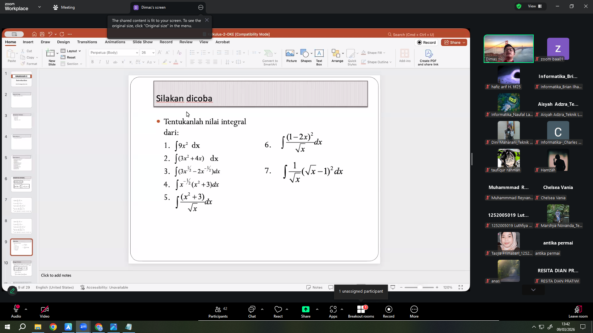
Task: Open Zoom Chat panel
Action: coord(252,312)
